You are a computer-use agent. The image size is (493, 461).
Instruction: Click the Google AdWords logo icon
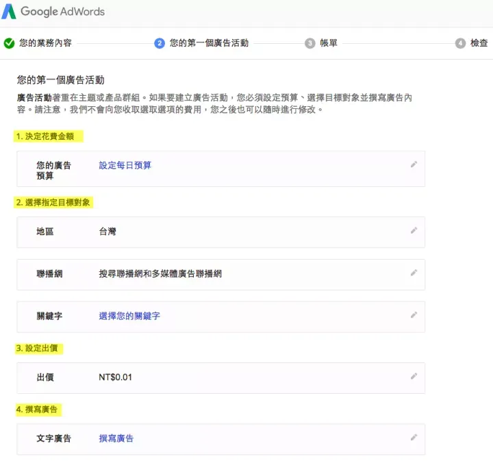tap(8, 12)
